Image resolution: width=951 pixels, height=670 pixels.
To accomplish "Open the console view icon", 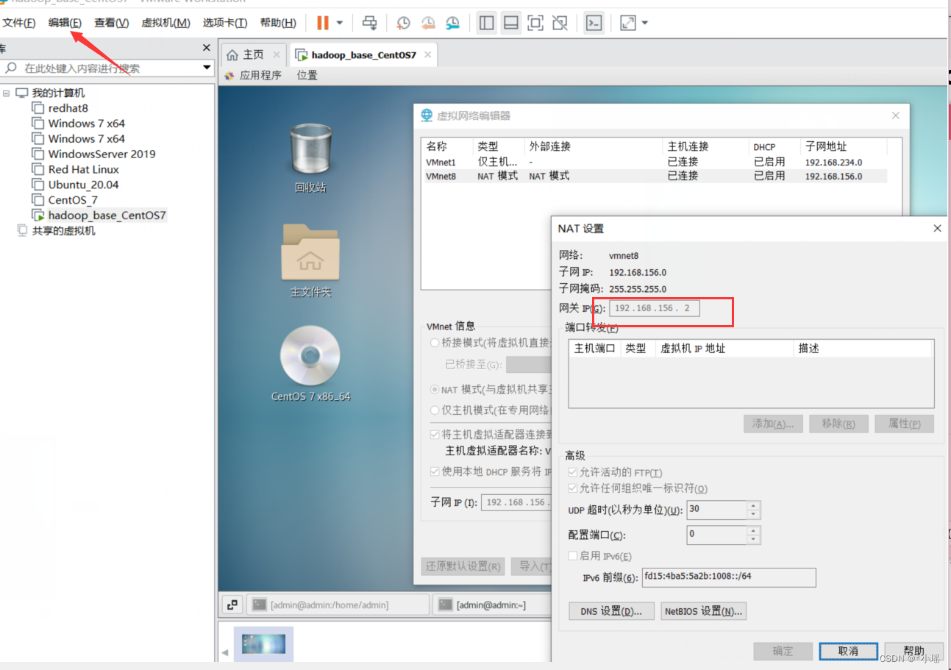I will coord(594,23).
